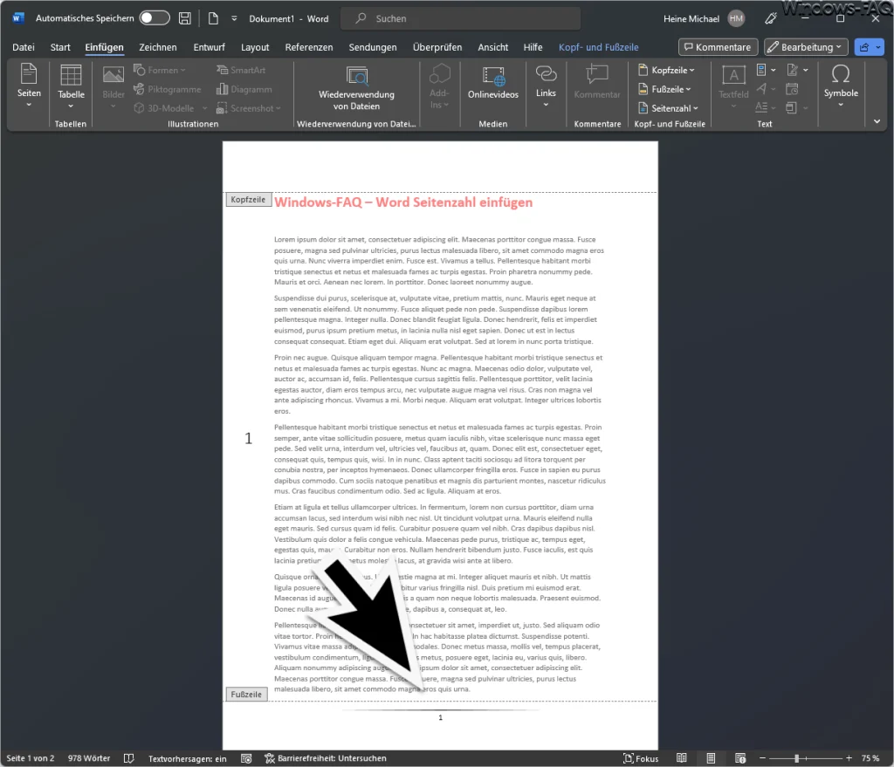
Task: Switch to Print Layout view icon
Action: coord(711,758)
